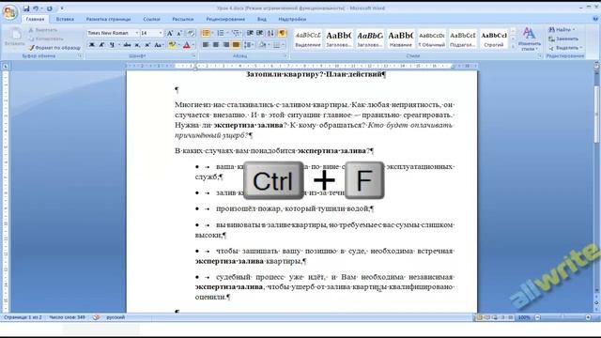
Task: Clear formatting with eraser icon
Action: tap(191, 34)
